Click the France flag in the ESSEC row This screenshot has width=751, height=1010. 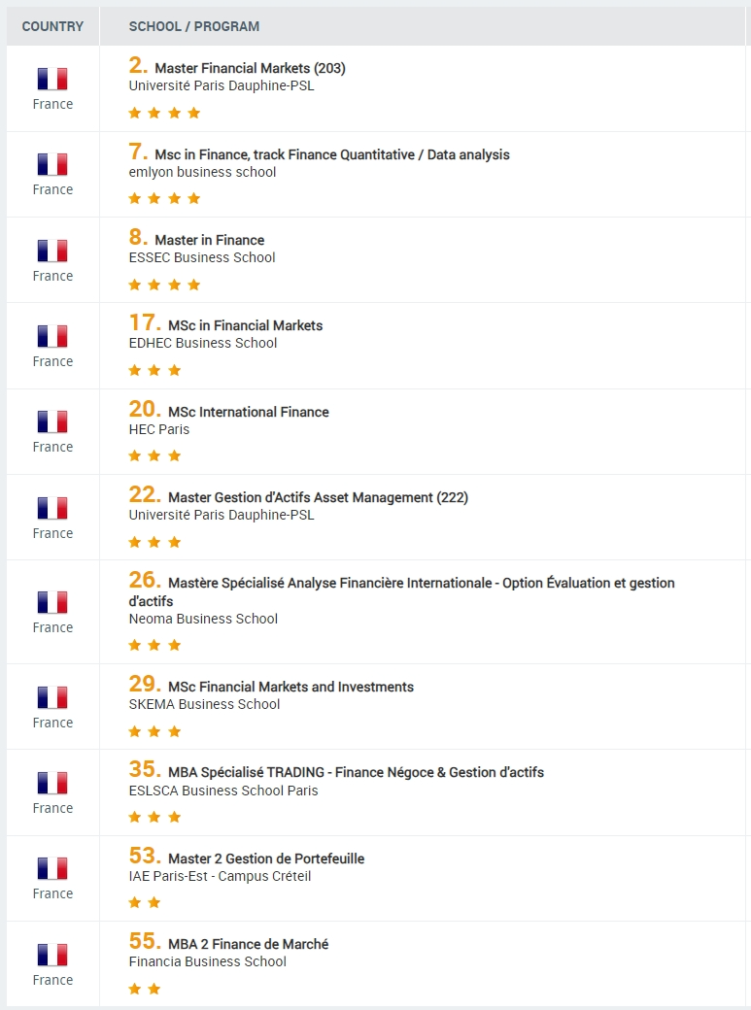pyautogui.click(x=52, y=251)
